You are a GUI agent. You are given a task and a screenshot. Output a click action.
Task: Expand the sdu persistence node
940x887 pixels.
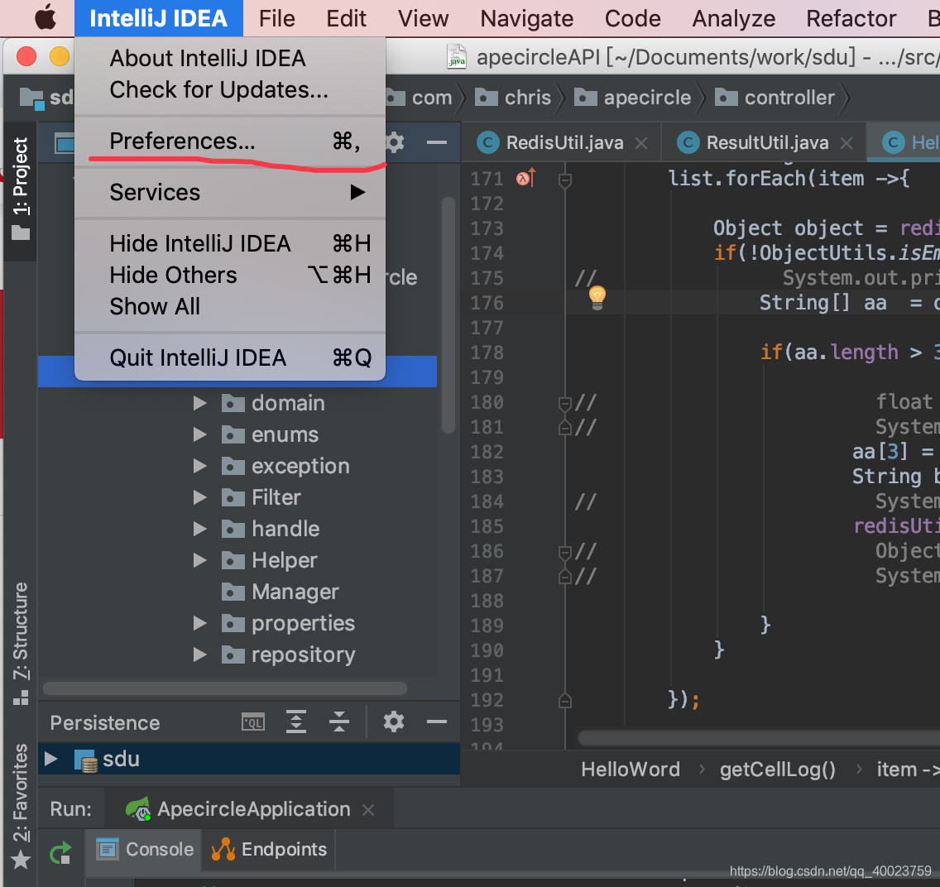click(51, 759)
